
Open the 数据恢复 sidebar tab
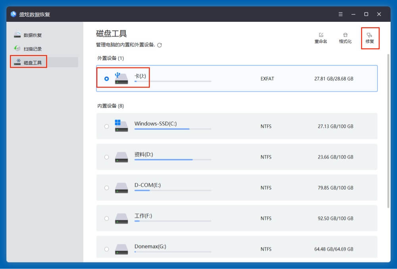tap(33, 35)
